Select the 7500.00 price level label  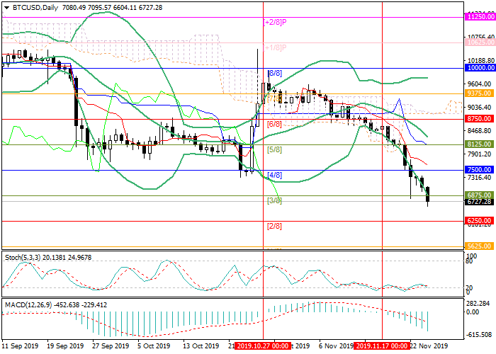[479, 169]
